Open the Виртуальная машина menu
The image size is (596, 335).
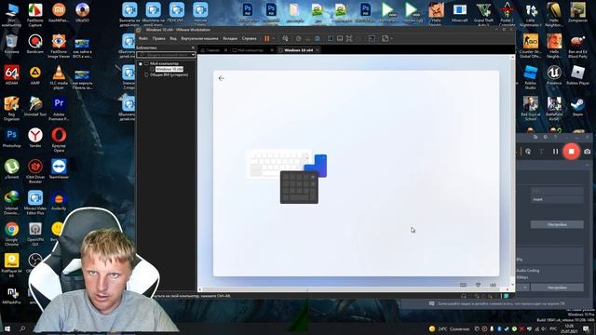pyautogui.click(x=199, y=38)
